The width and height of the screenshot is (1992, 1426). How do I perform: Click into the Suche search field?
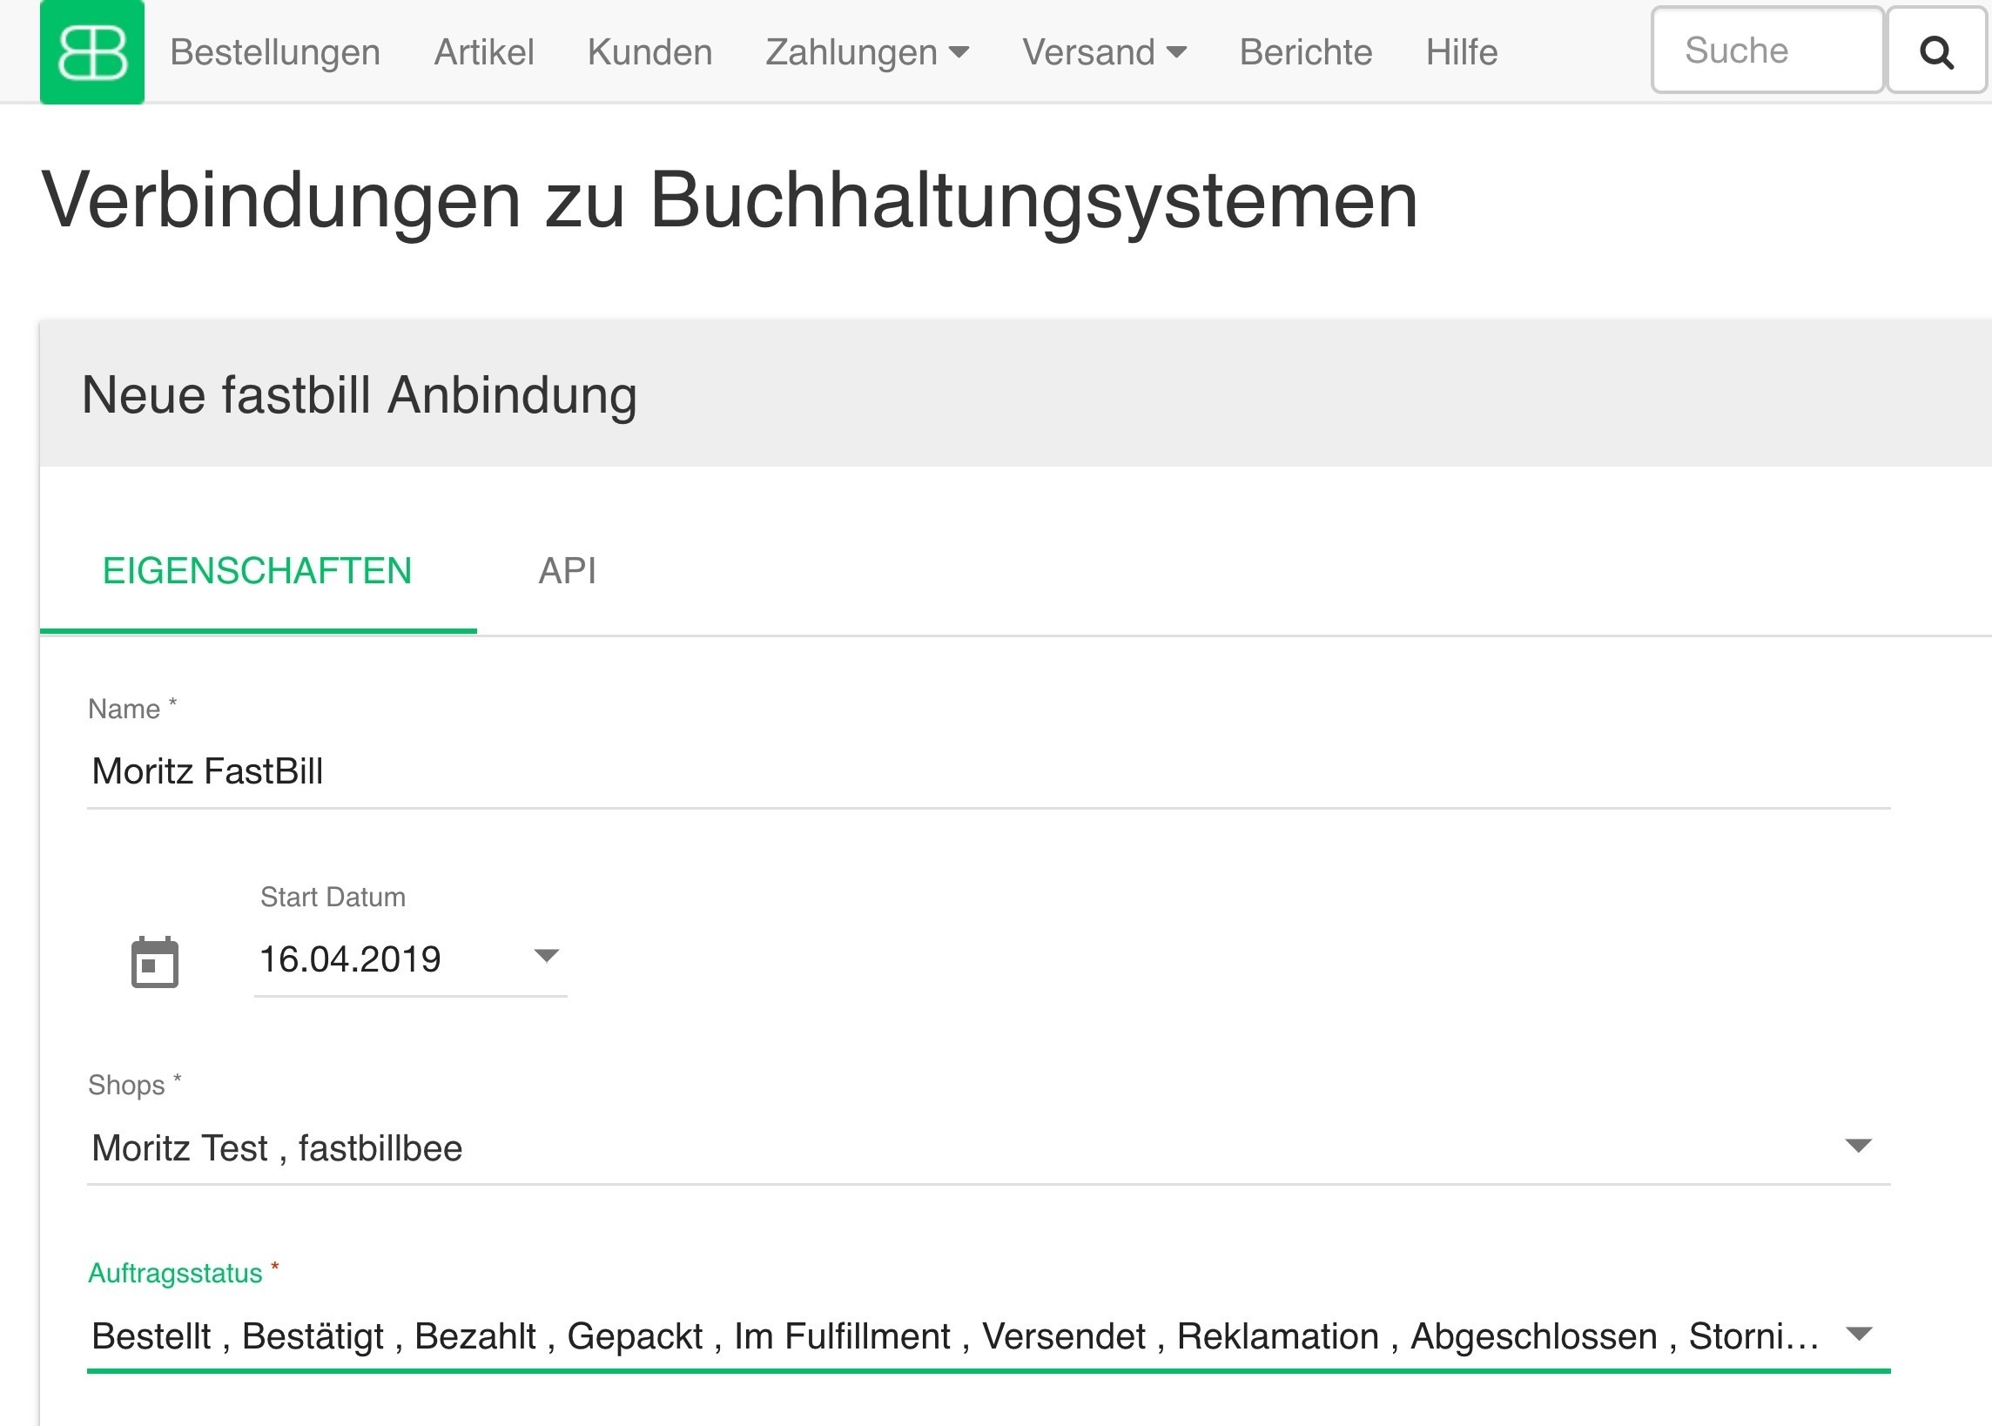pyautogui.click(x=1767, y=50)
